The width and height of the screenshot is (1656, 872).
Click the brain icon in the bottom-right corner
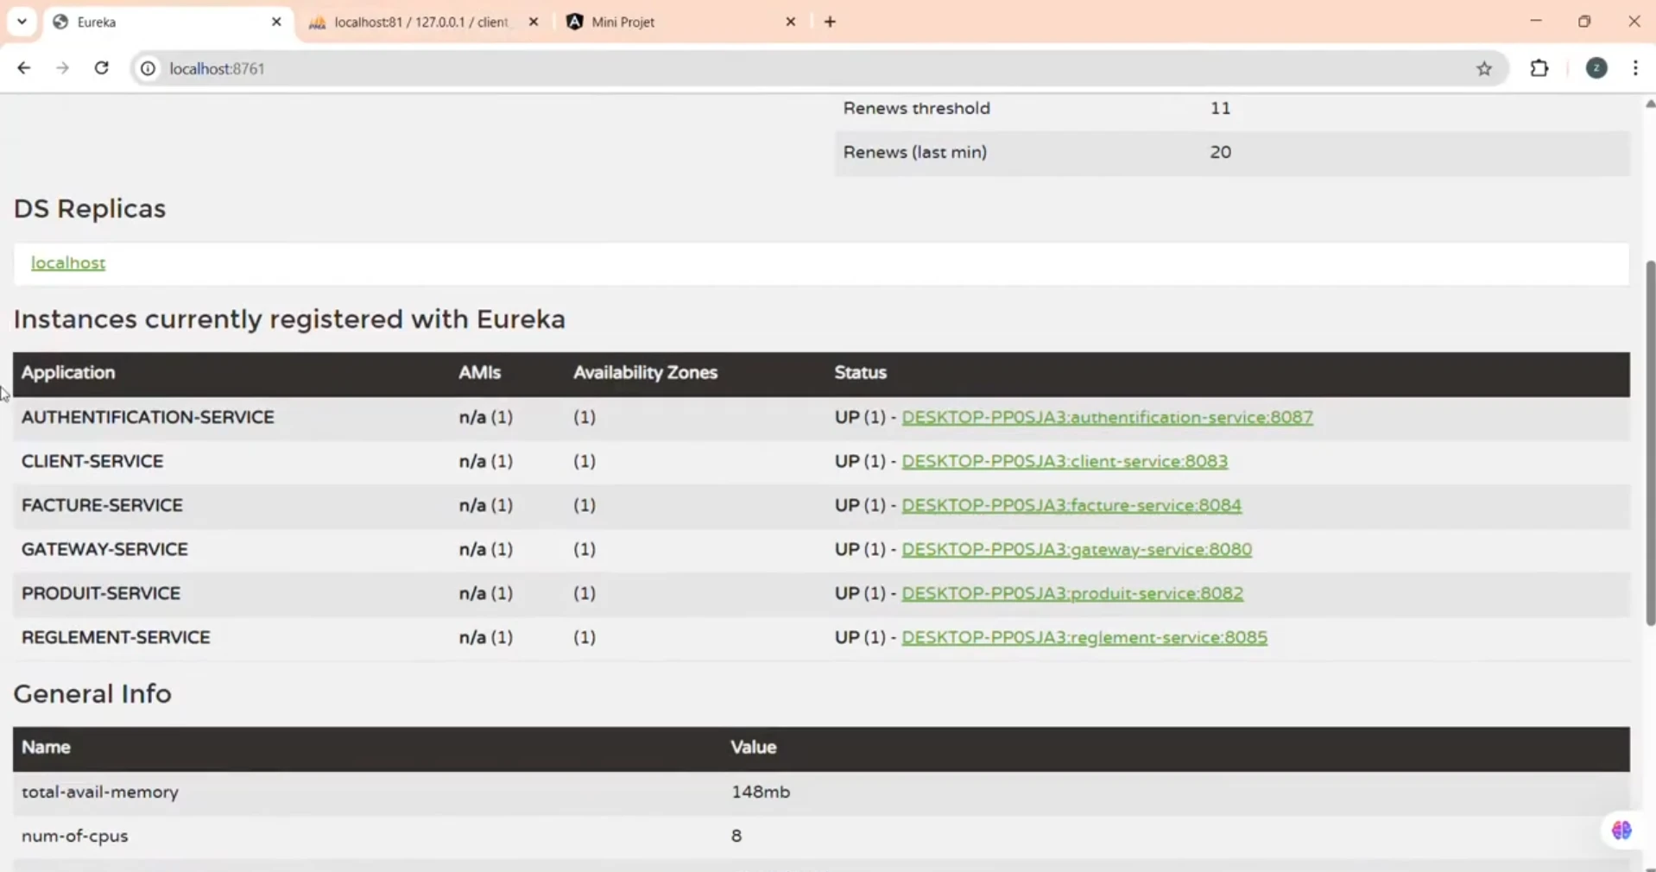(1622, 831)
